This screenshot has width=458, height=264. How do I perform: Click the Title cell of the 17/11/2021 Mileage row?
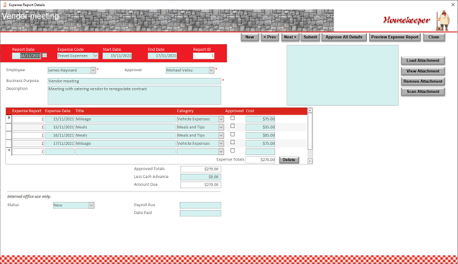[x=126, y=144]
